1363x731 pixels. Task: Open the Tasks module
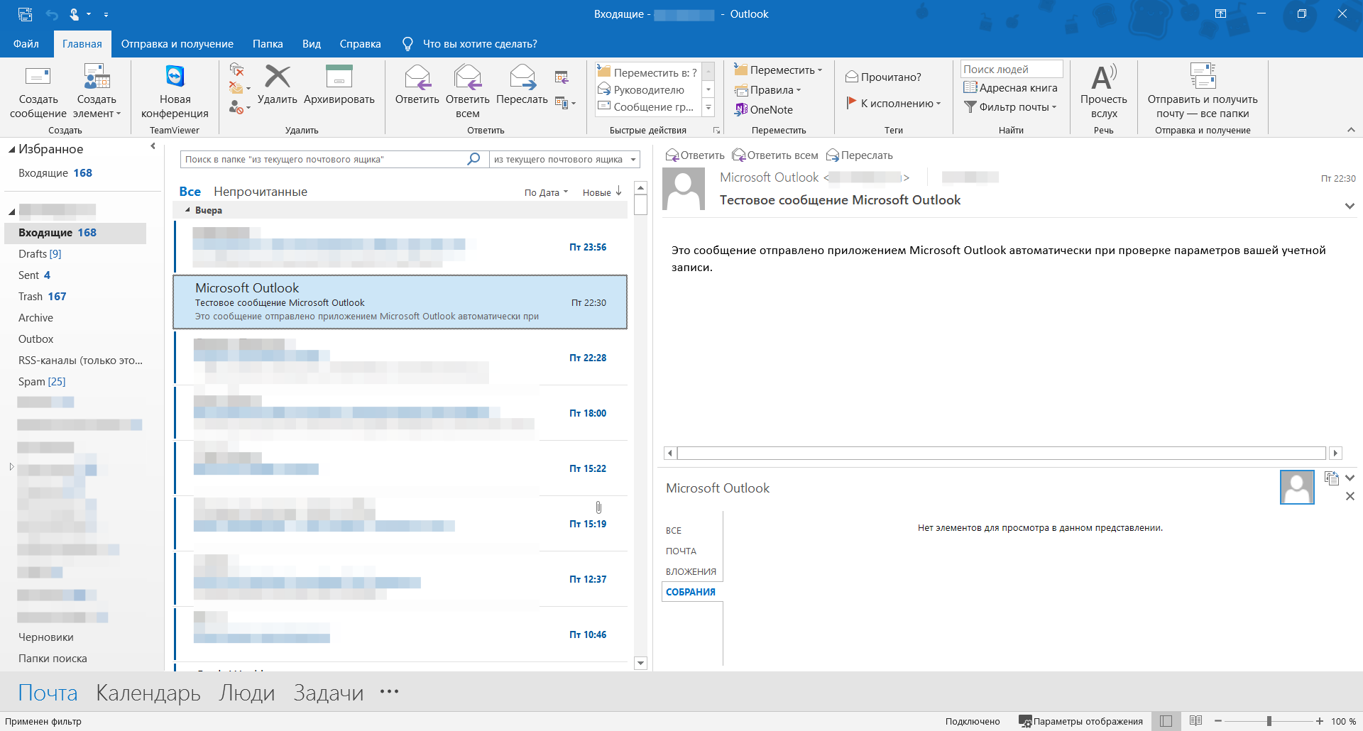coord(328,693)
